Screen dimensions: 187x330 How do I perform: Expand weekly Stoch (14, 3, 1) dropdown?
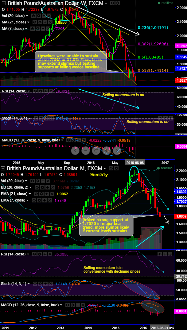(29, 118)
